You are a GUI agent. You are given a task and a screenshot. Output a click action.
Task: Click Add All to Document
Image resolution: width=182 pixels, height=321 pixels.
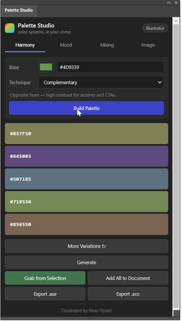pos(128,278)
